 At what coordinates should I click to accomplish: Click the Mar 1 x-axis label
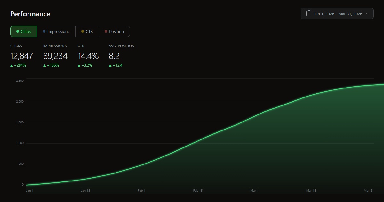(254, 190)
